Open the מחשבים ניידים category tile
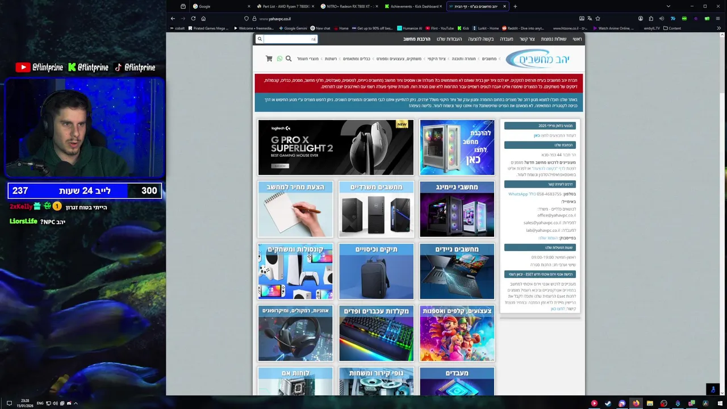The image size is (727, 409). (457, 272)
